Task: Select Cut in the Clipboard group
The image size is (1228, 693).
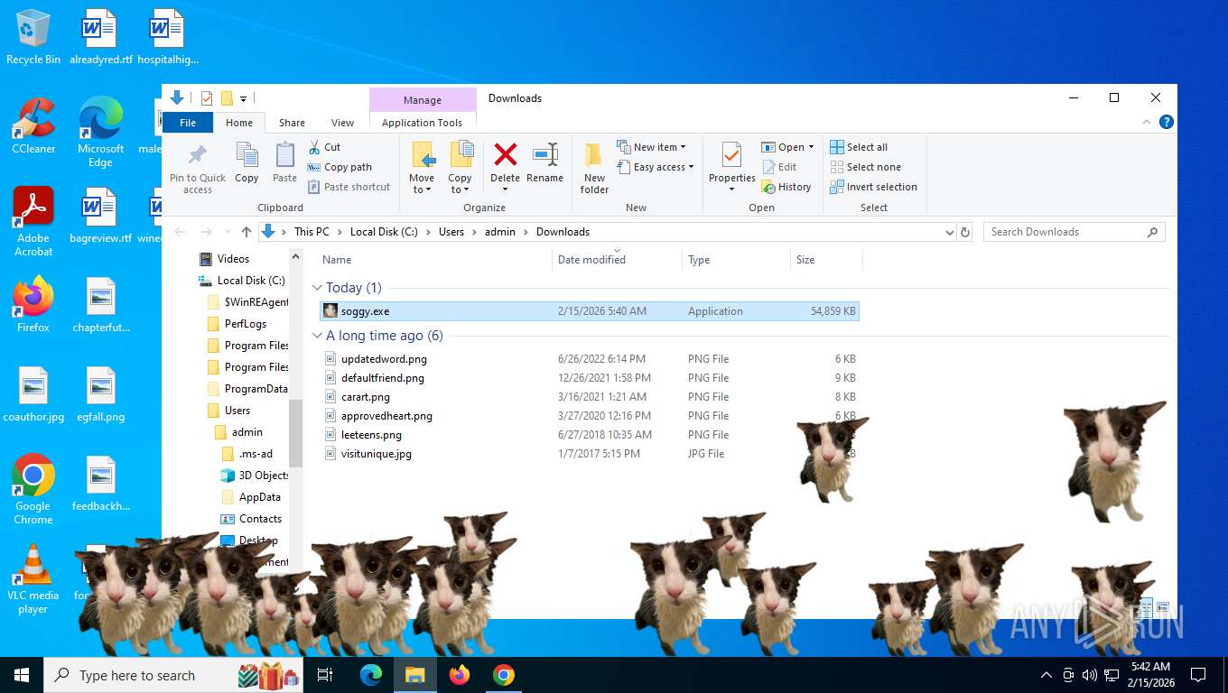Action: tap(324, 147)
